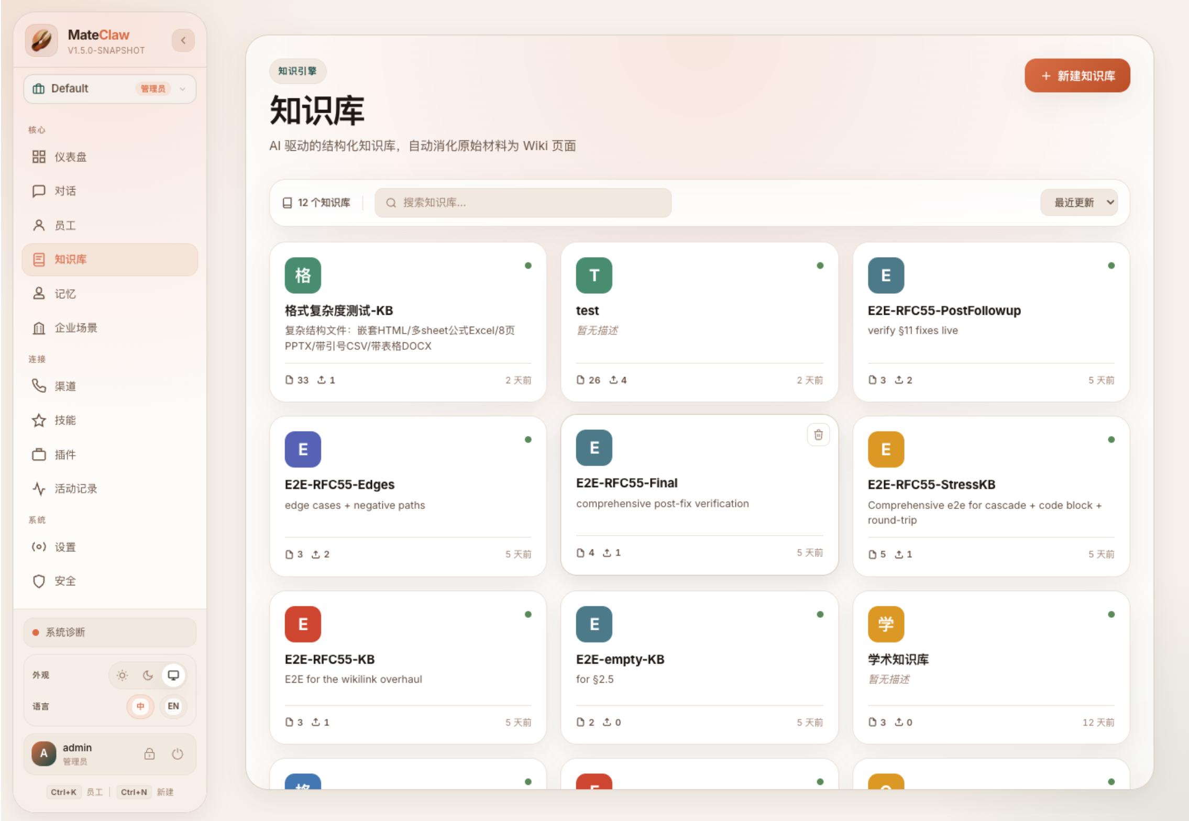This screenshot has width=1189, height=821.
Task: Click the lock icon beside admin
Action: pos(149,753)
